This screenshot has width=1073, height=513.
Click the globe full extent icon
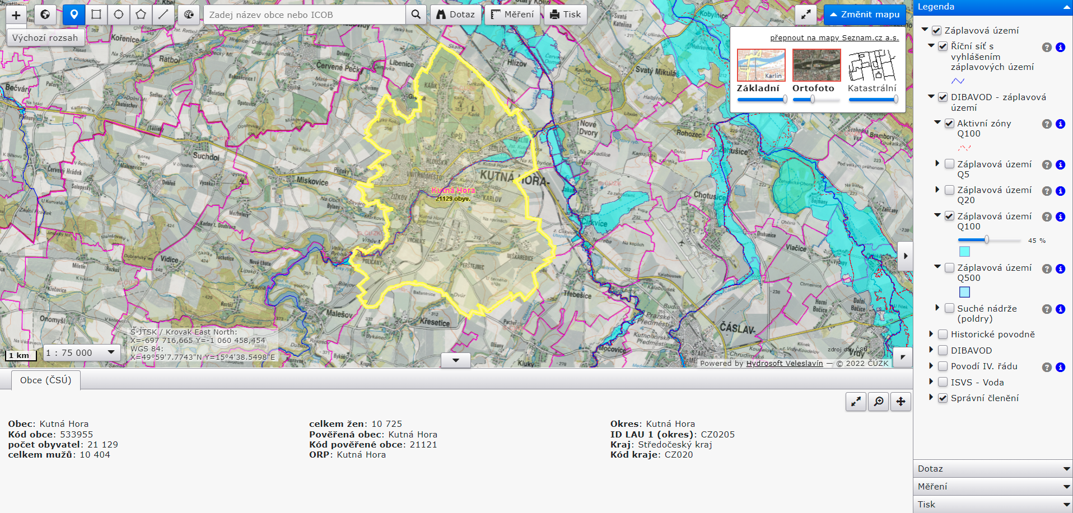(45, 15)
